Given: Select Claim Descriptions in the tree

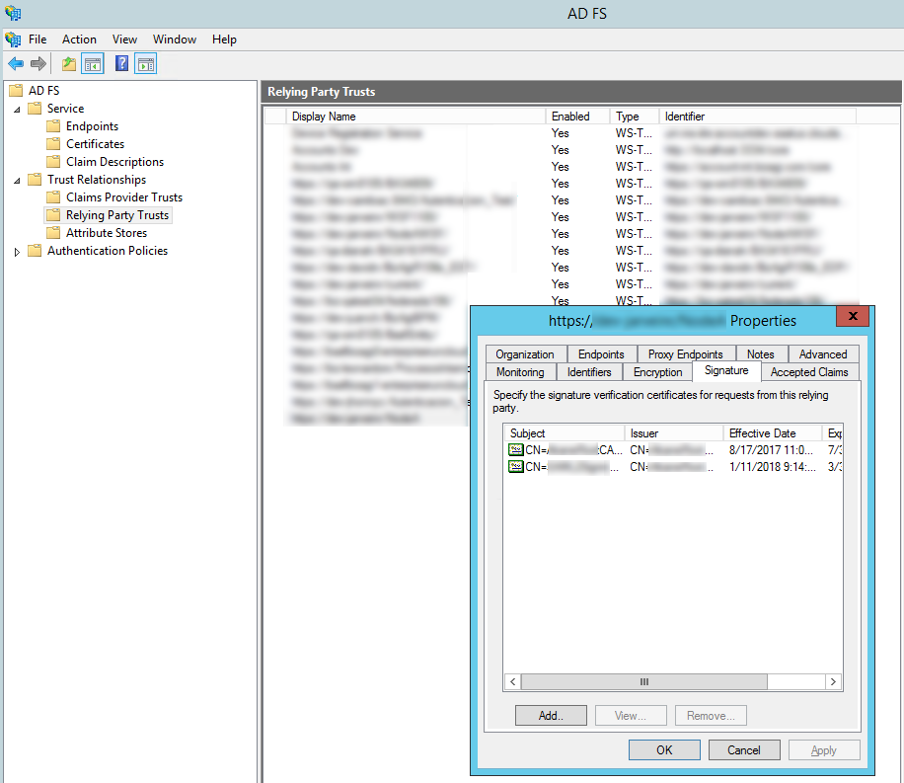Looking at the screenshot, I should coord(114,162).
